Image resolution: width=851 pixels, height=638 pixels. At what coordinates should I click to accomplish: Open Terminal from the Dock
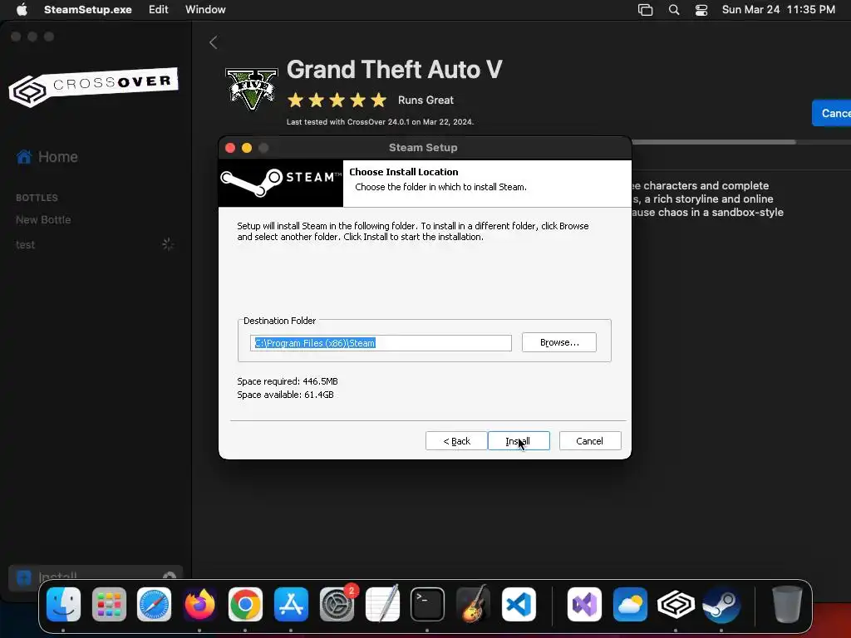click(427, 604)
